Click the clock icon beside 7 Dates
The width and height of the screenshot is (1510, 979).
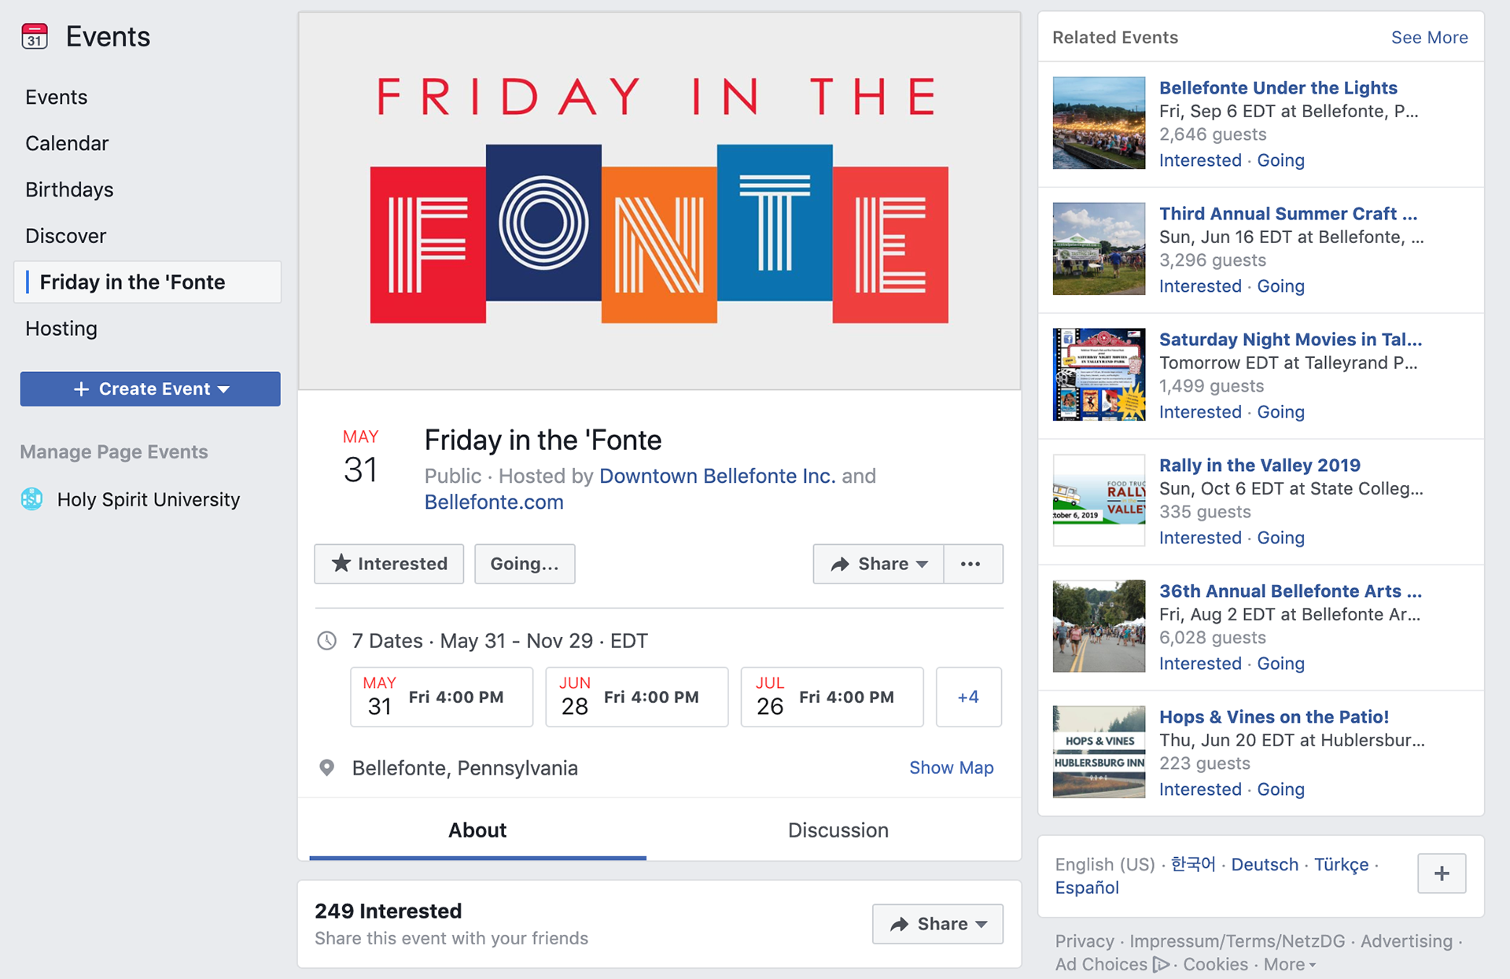pos(326,641)
